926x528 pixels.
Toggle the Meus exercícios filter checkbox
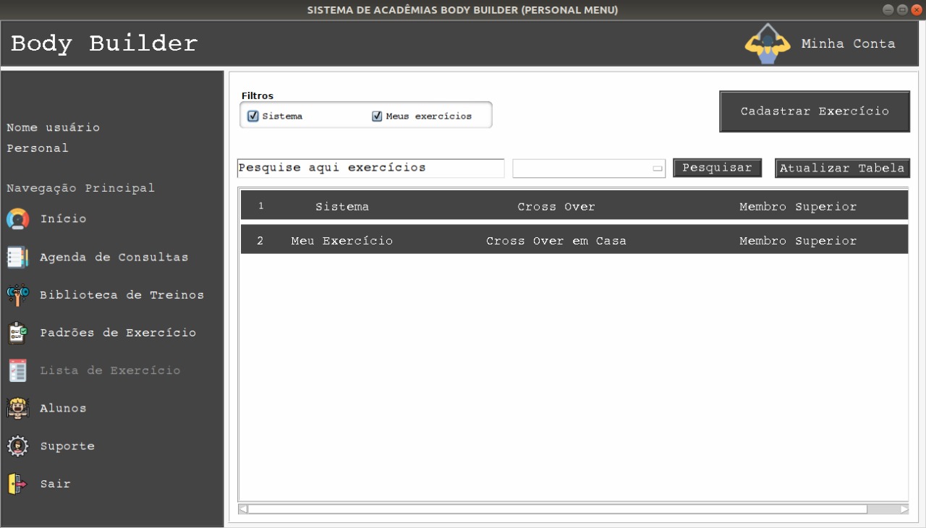tap(377, 116)
